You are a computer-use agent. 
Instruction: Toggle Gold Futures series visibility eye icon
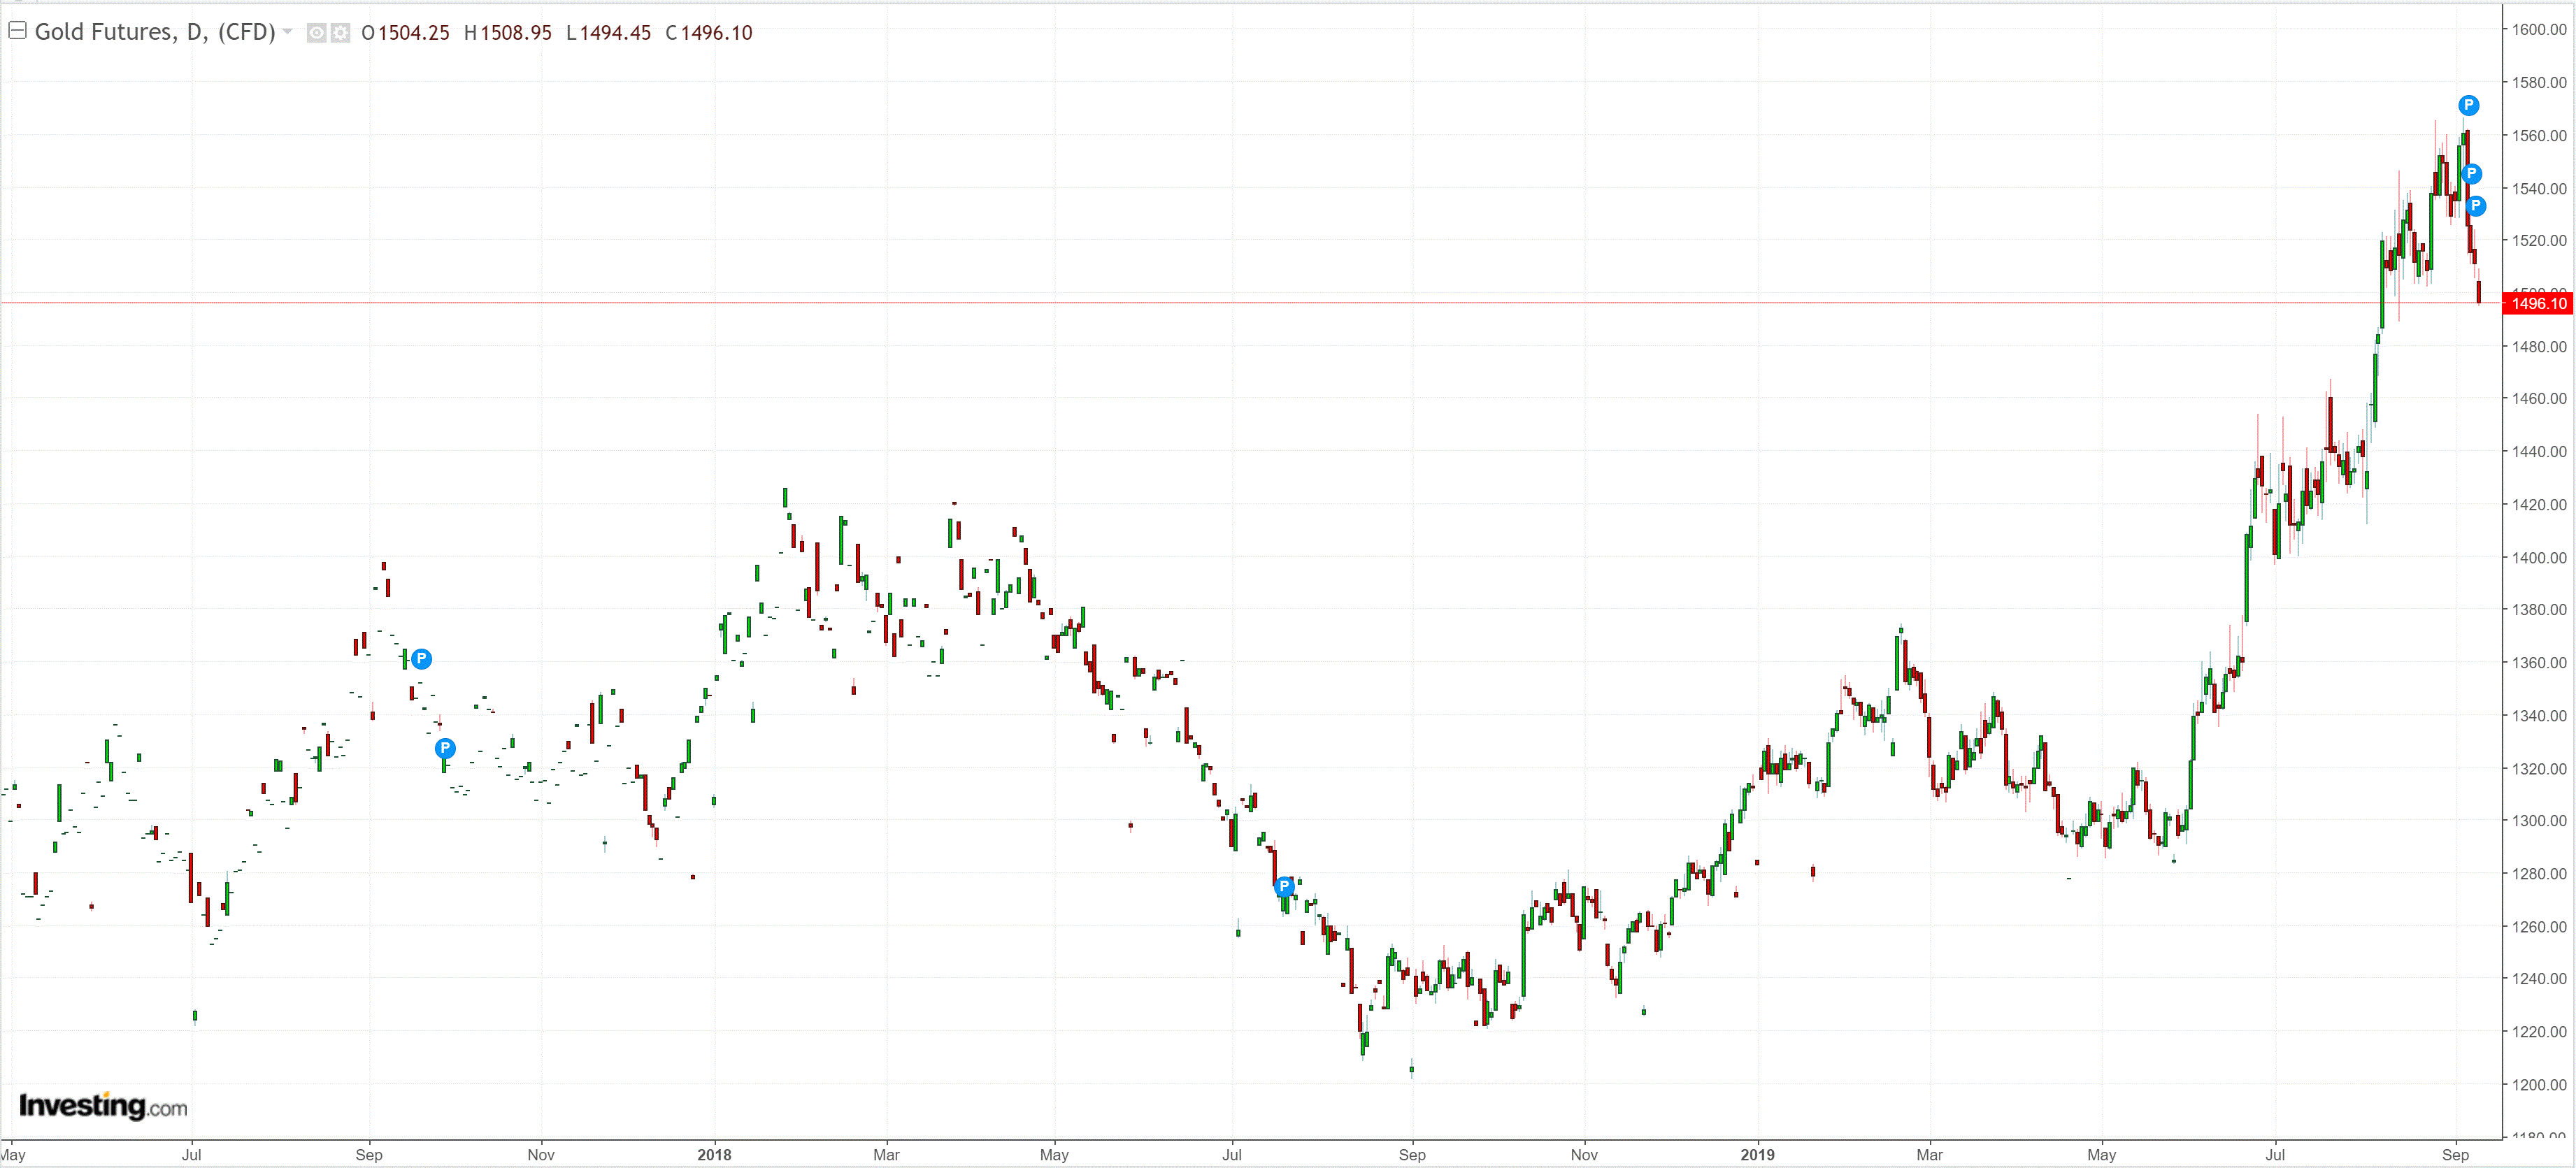316,33
